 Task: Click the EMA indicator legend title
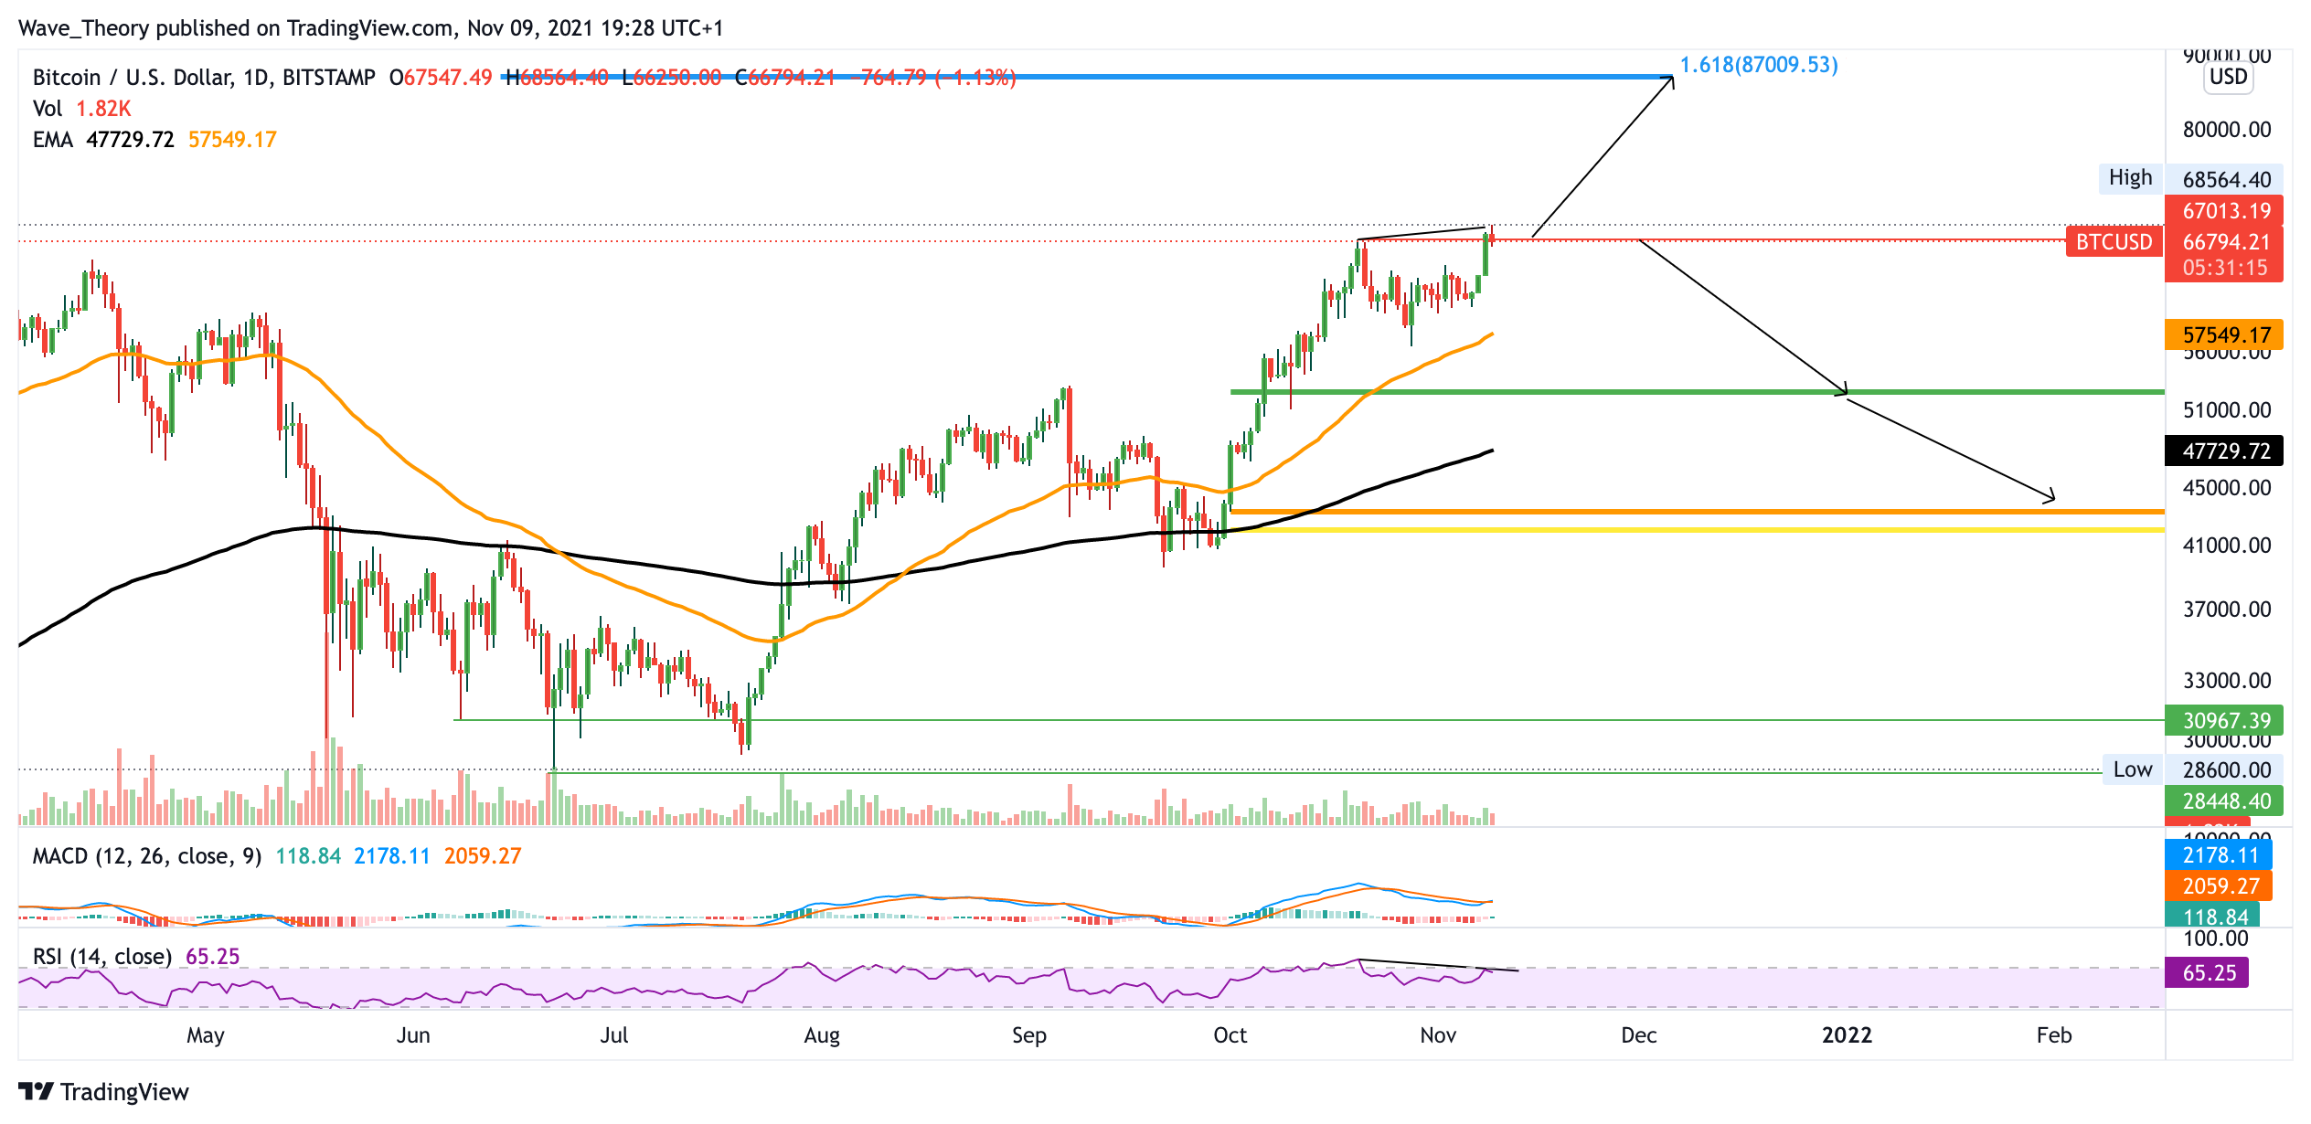(52, 140)
